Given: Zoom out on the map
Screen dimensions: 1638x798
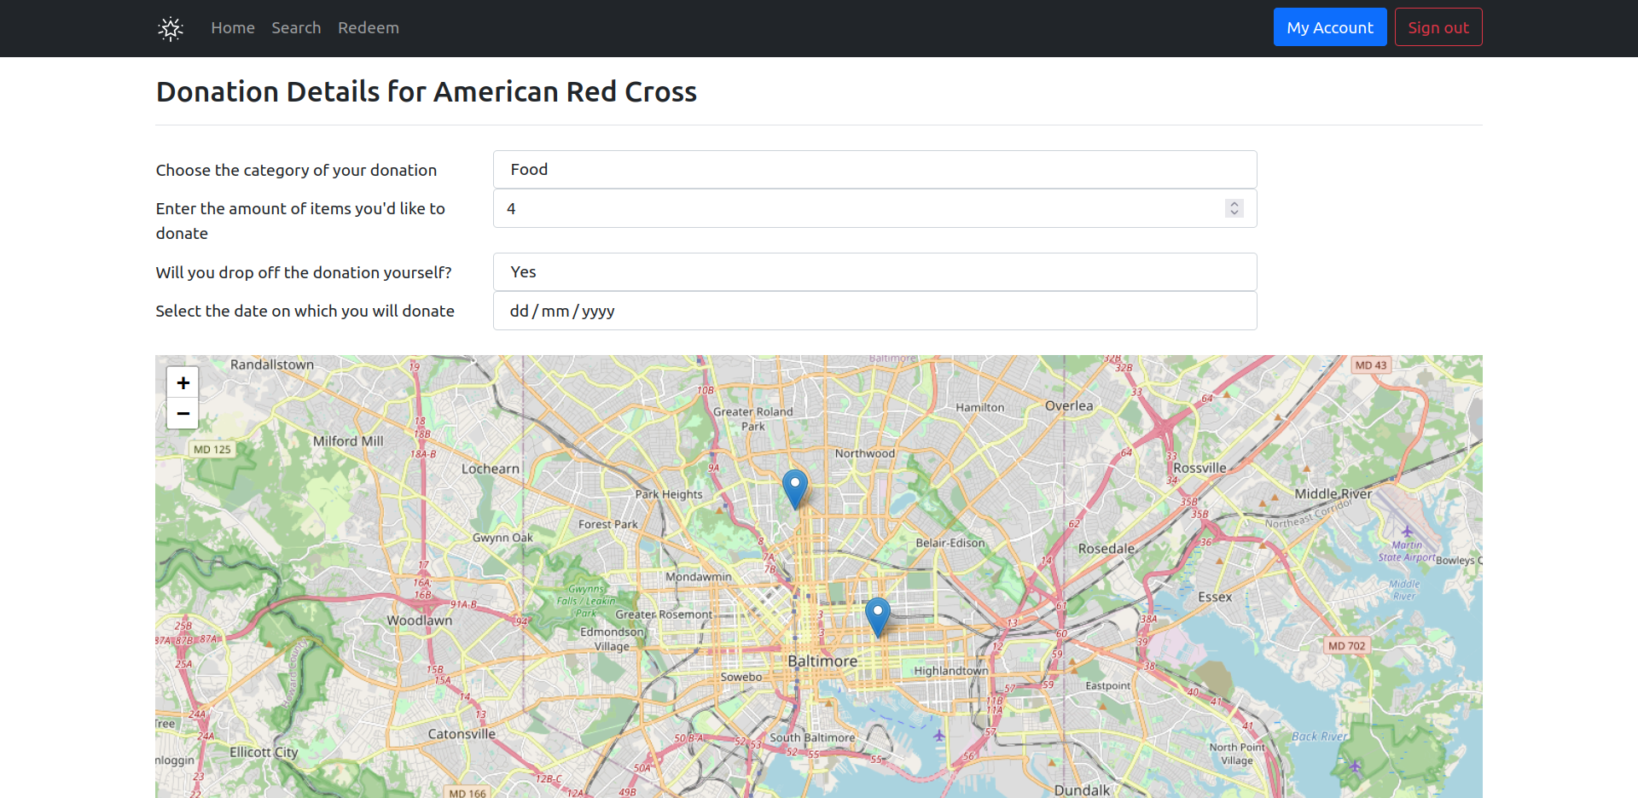Looking at the screenshot, I should (x=183, y=413).
